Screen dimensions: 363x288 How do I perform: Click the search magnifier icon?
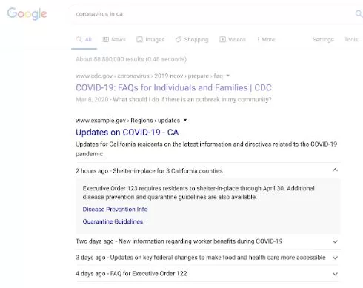click(x=359, y=13)
